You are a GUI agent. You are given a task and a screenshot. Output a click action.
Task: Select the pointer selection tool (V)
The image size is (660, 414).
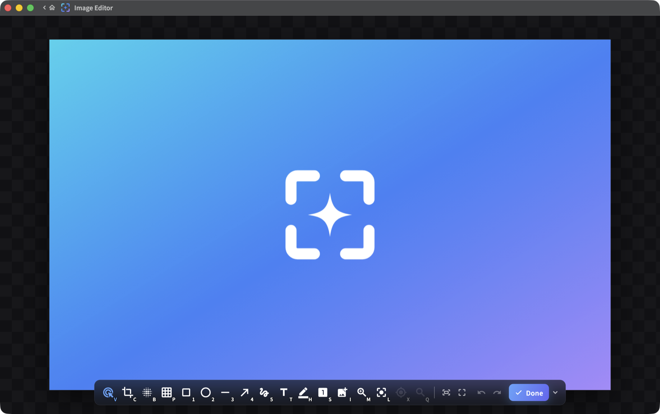coord(108,393)
